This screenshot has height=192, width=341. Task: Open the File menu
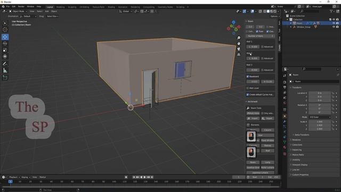(8, 7)
